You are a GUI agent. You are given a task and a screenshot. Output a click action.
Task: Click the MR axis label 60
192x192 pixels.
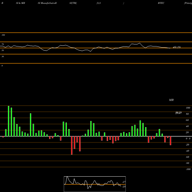(x=187, y=120)
